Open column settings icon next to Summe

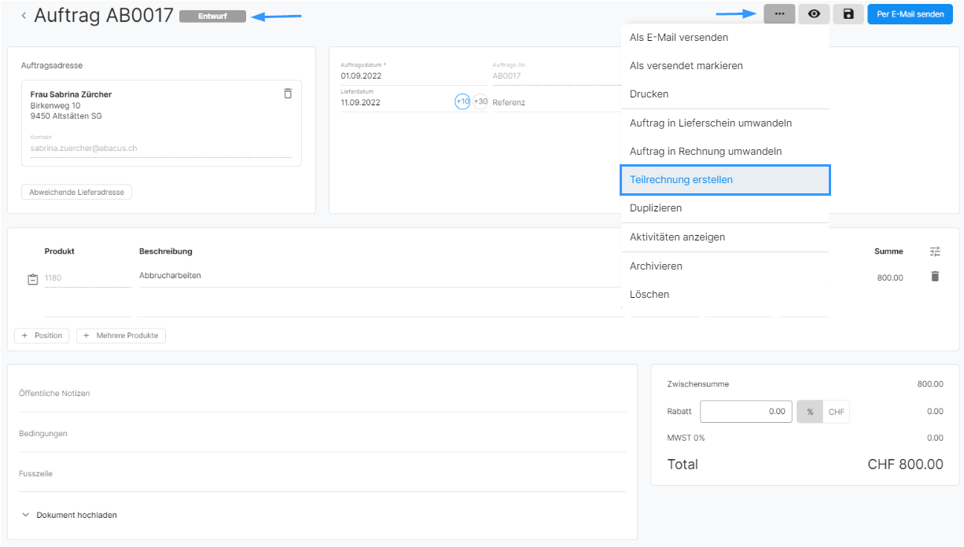935,251
